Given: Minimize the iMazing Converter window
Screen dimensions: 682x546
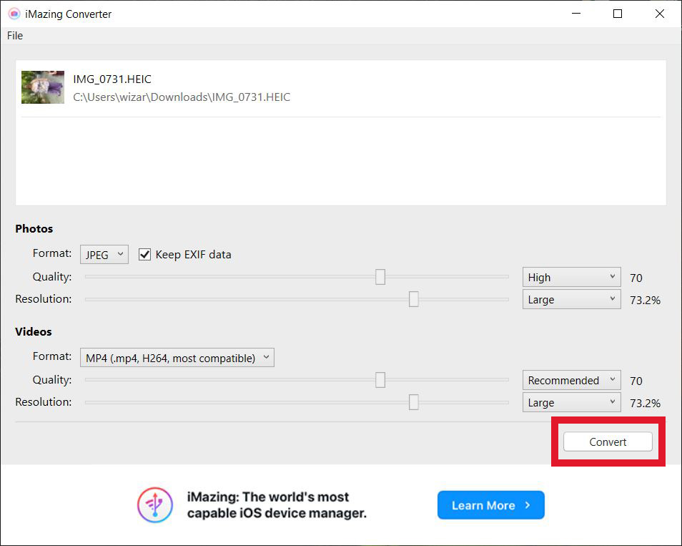Looking at the screenshot, I should (576, 14).
